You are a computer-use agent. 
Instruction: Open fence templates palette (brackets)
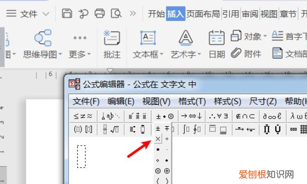pos(83,129)
